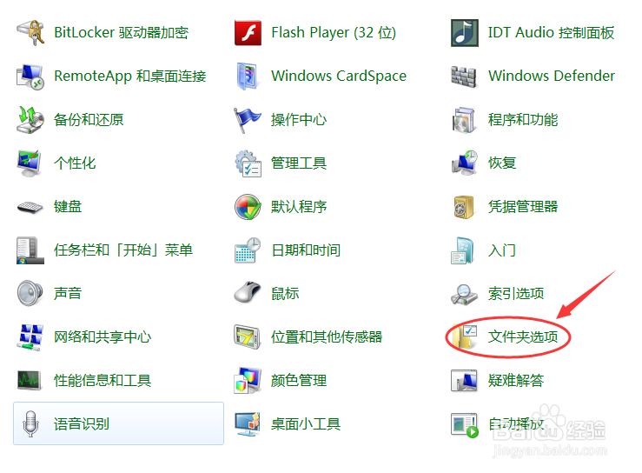Screen dimensions: 642x473
Task: Open the 声音 text link
Action: coord(68,294)
